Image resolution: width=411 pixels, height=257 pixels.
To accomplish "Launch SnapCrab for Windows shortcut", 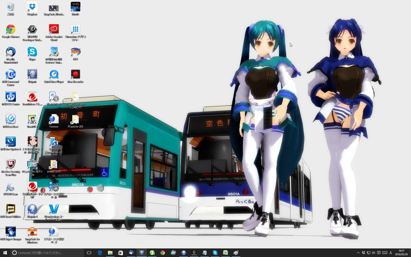I will click(x=32, y=235).
